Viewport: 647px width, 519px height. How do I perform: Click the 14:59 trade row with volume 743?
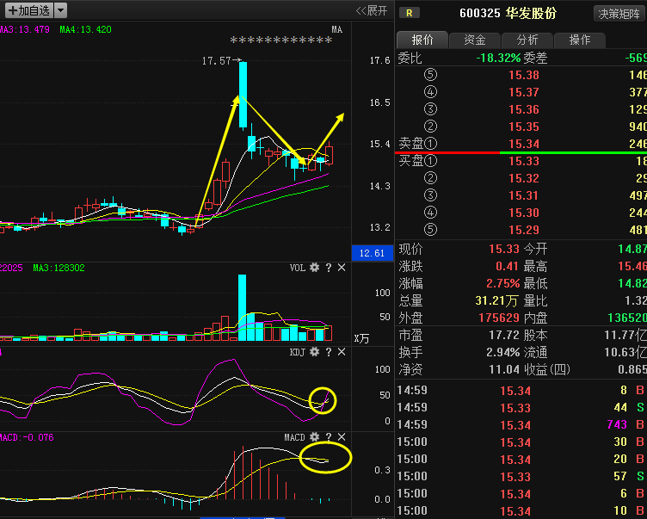tap(521, 425)
